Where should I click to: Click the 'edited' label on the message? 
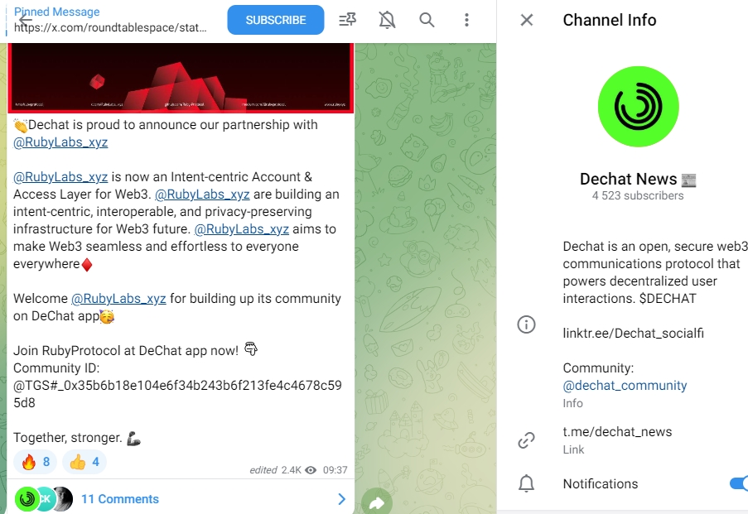[x=263, y=470]
